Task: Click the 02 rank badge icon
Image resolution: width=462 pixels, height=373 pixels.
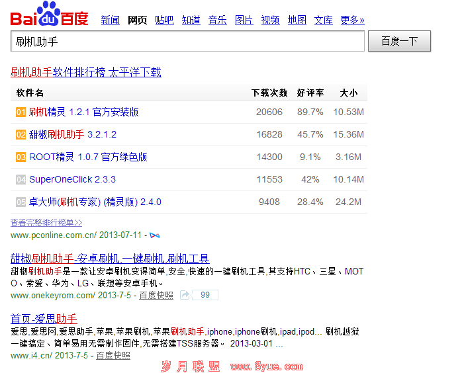Action: [x=21, y=134]
